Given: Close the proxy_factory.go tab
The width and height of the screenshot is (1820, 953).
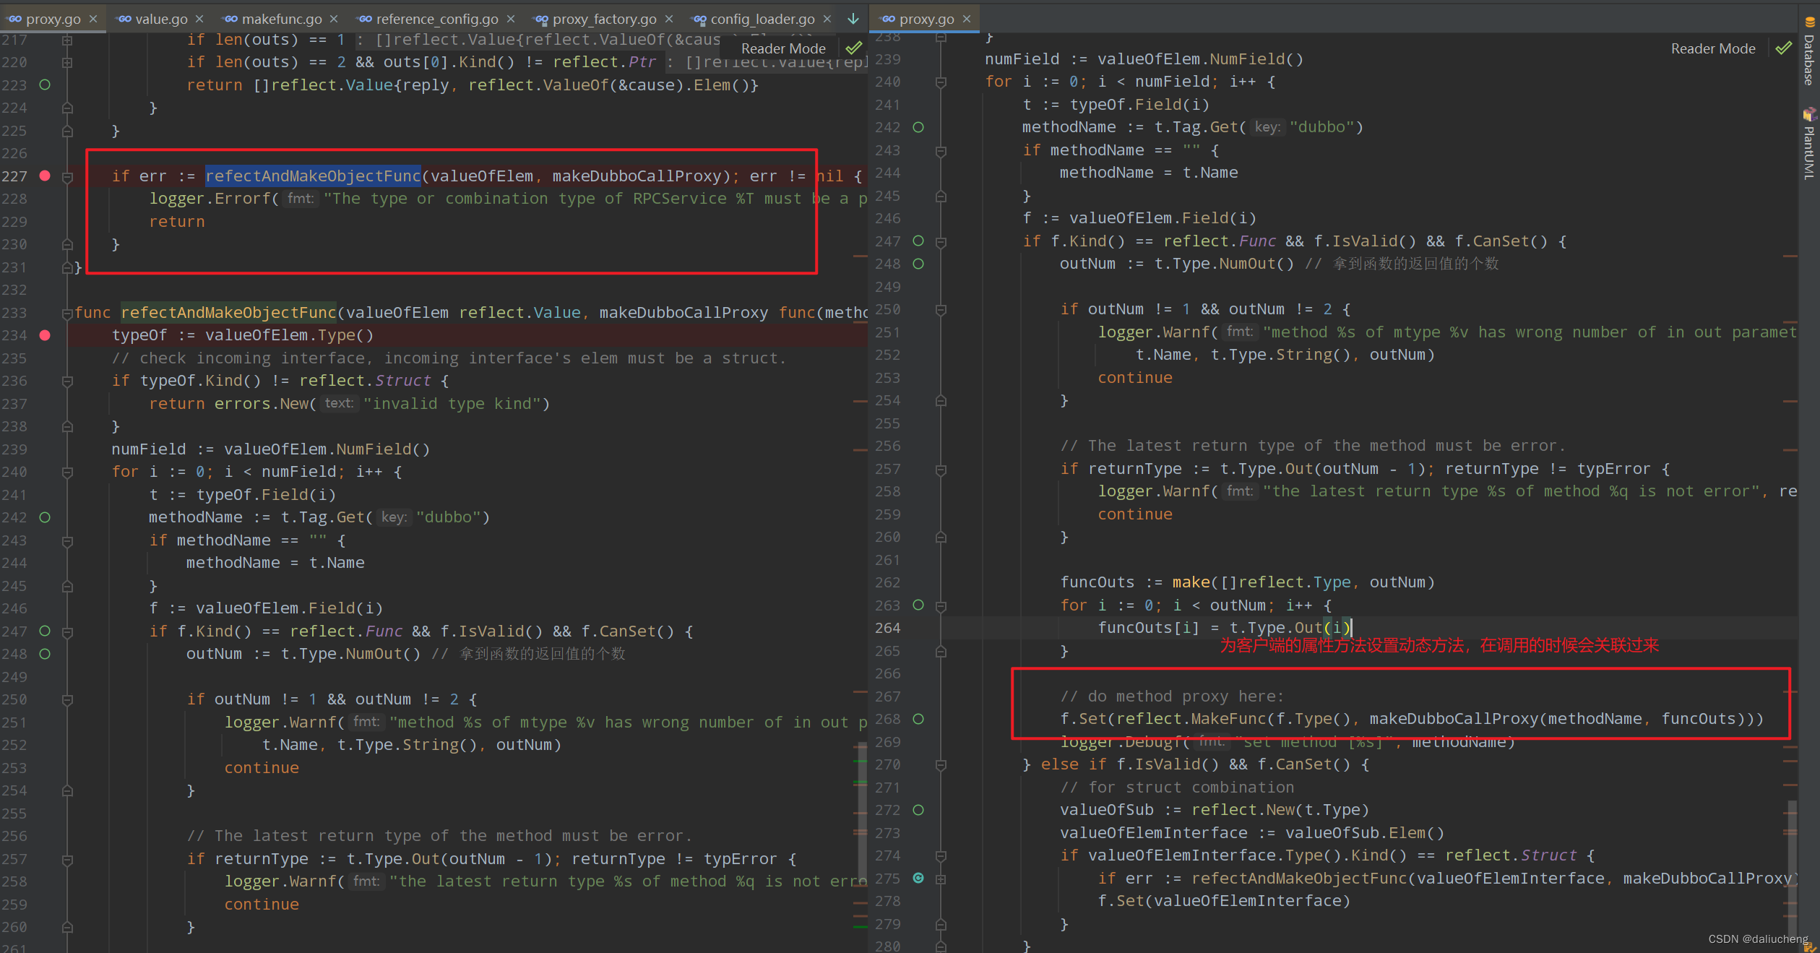Looking at the screenshot, I should pyautogui.click(x=669, y=19).
